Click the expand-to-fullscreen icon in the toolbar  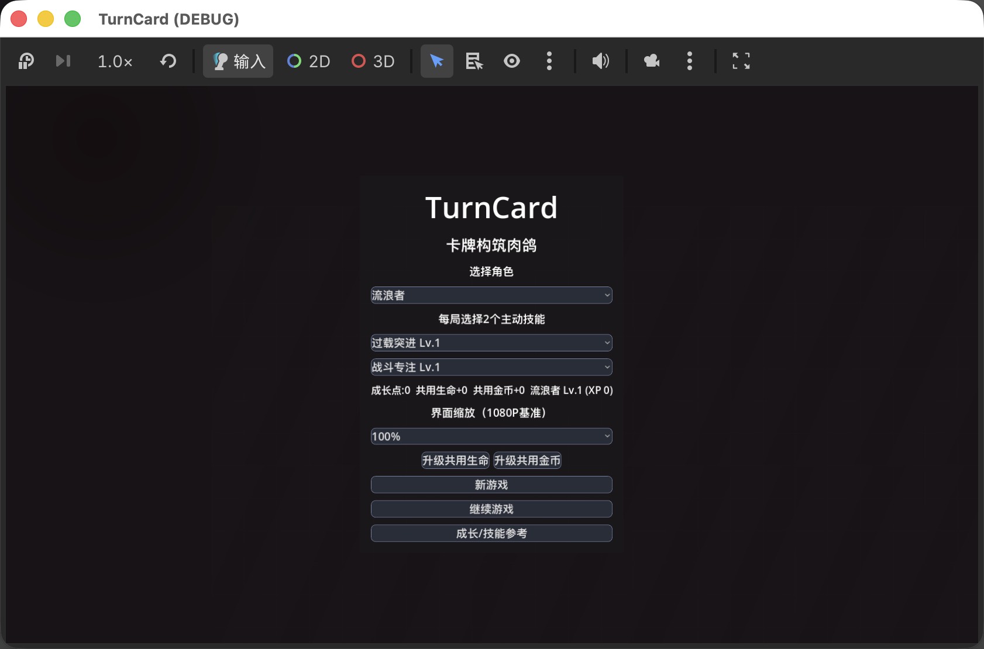(741, 61)
